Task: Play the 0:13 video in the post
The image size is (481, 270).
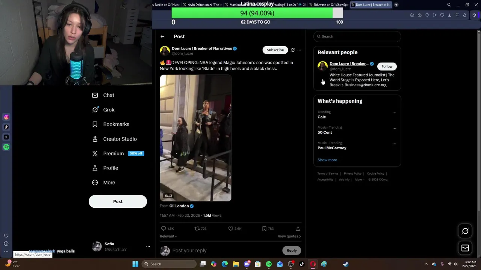Action: click(x=195, y=138)
